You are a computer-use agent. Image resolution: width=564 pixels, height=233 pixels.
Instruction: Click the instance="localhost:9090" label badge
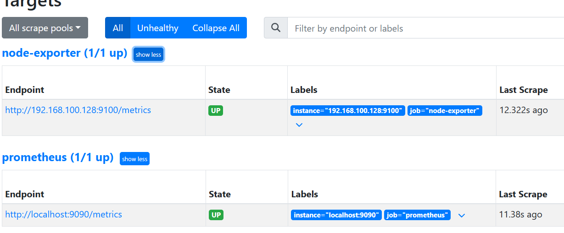coord(336,215)
